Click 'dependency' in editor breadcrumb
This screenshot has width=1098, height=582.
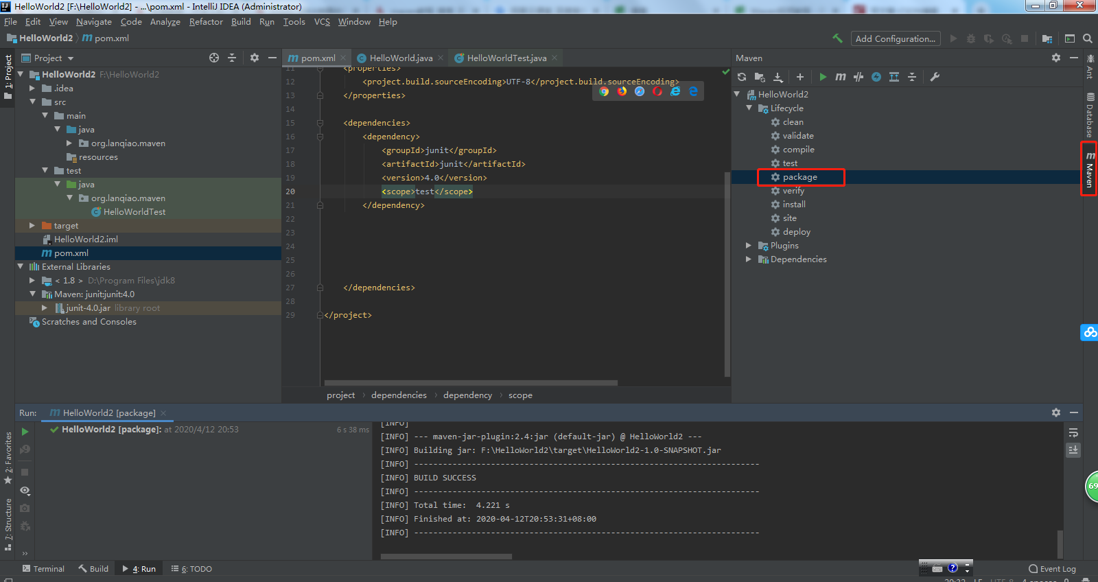(467, 395)
